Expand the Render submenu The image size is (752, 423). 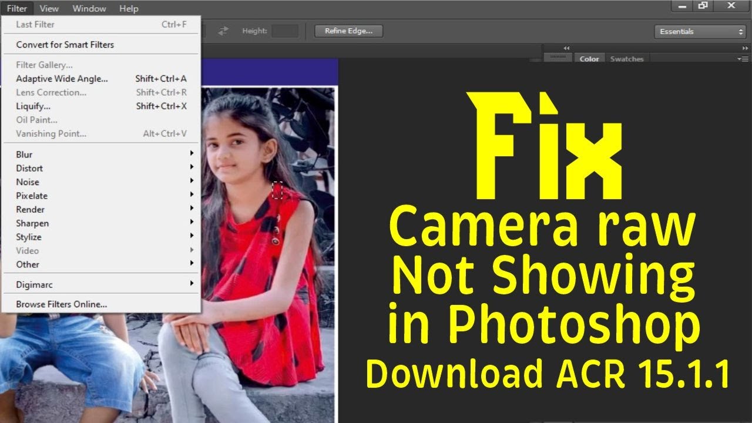pos(101,209)
